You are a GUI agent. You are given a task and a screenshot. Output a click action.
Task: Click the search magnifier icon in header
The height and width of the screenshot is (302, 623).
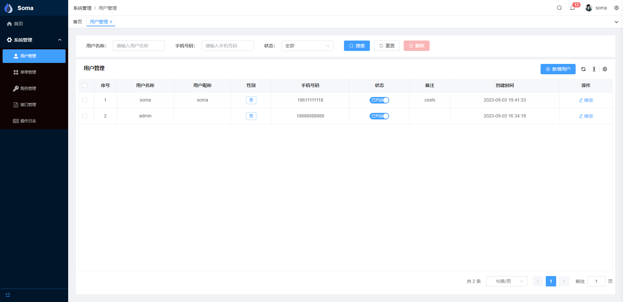coord(559,8)
